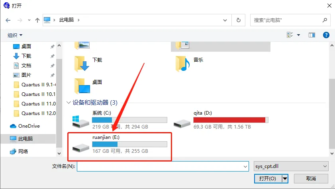Expand the address bar history dropdown

pyautogui.click(x=225, y=20)
